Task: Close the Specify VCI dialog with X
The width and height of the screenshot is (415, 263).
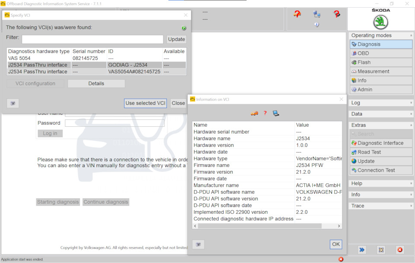Action: coord(185,15)
